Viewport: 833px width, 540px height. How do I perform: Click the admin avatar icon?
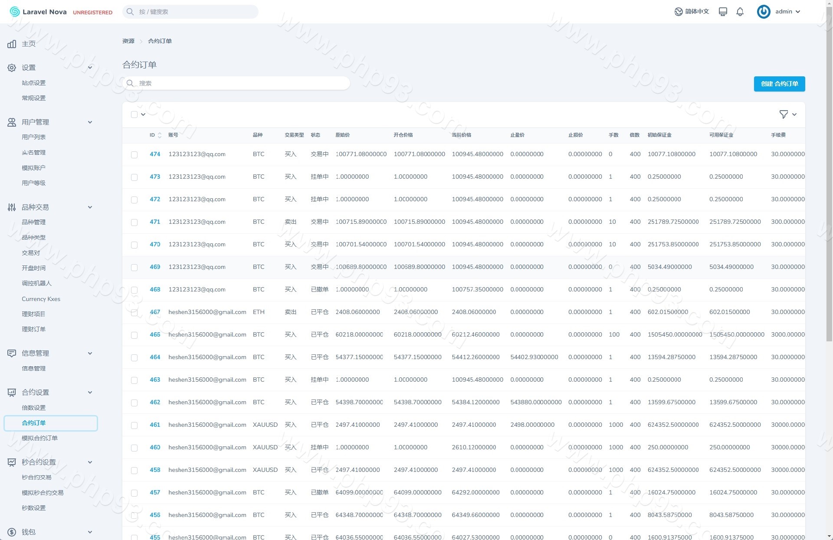pyautogui.click(x=763, y=12)
